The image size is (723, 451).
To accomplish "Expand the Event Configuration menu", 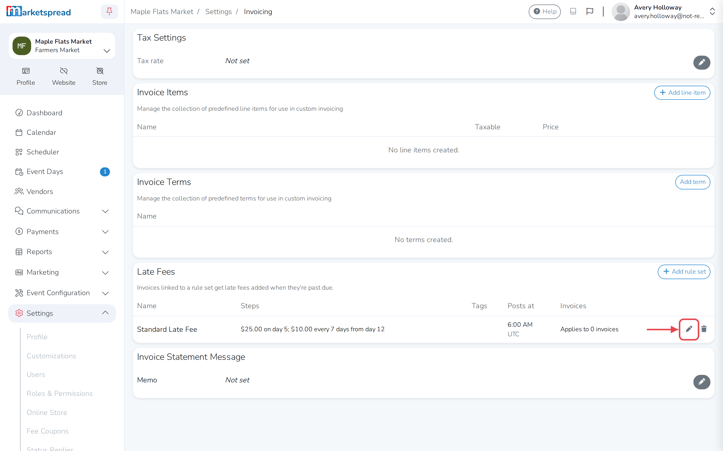I will point(62,293).
